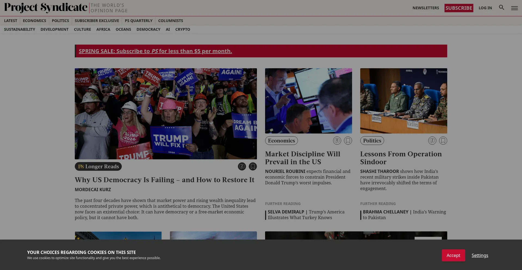This screenshot has width=522, height=270.
Task: Open Crypto topic
Action: pos(183,29)
